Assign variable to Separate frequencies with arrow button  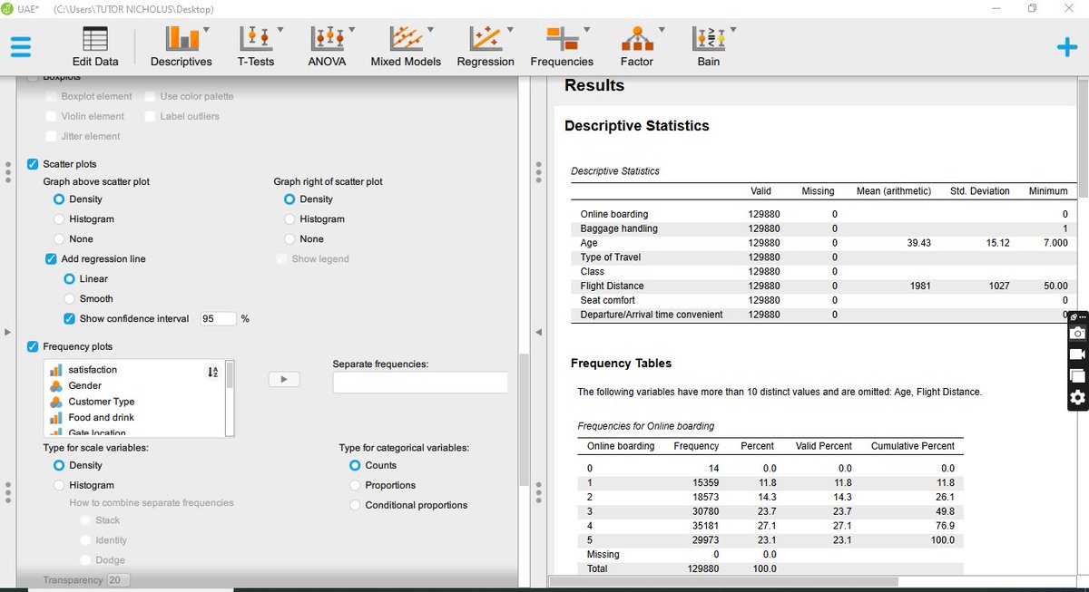point(284,379)
